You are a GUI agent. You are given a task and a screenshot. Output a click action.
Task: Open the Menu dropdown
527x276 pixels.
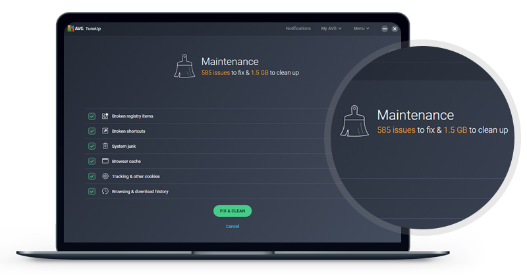361,28
